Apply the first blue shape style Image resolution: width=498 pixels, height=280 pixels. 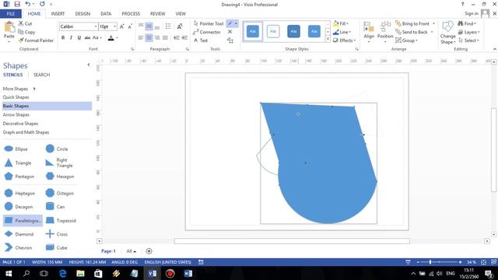point(253,31)
